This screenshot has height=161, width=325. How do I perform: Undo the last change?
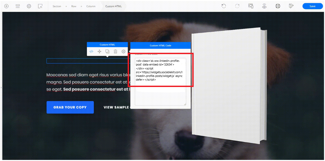pyautogui.click(x=224, y=6)
